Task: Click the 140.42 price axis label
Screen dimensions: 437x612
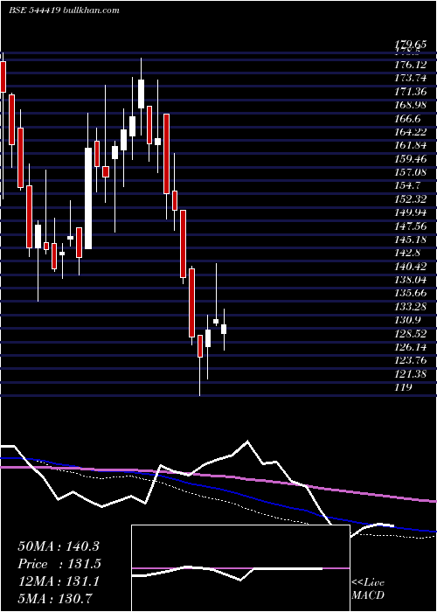Action: point(411,267)
